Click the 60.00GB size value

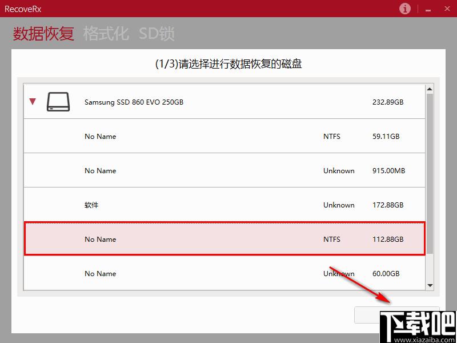tap(386, 274)
